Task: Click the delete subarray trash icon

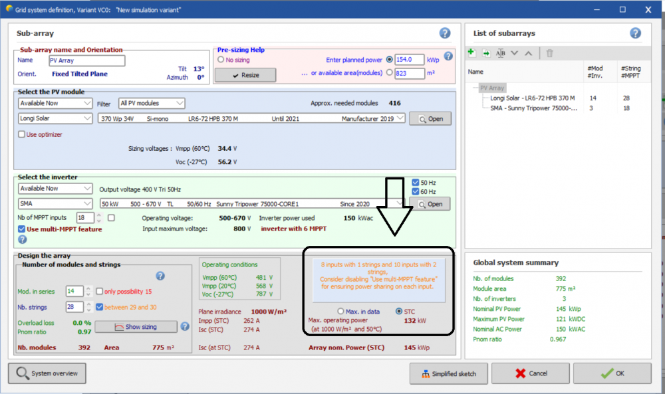Action: point(549,53)
